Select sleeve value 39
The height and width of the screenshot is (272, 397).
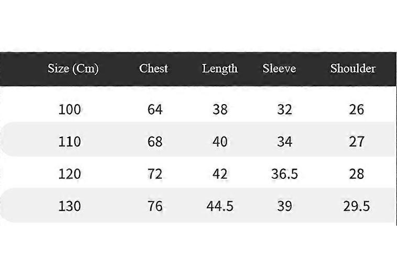284,206
